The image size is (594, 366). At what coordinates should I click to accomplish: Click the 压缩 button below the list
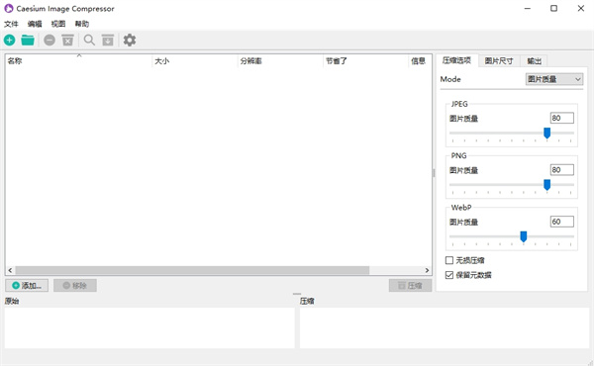pyautogui.click(x=410, y=286)
